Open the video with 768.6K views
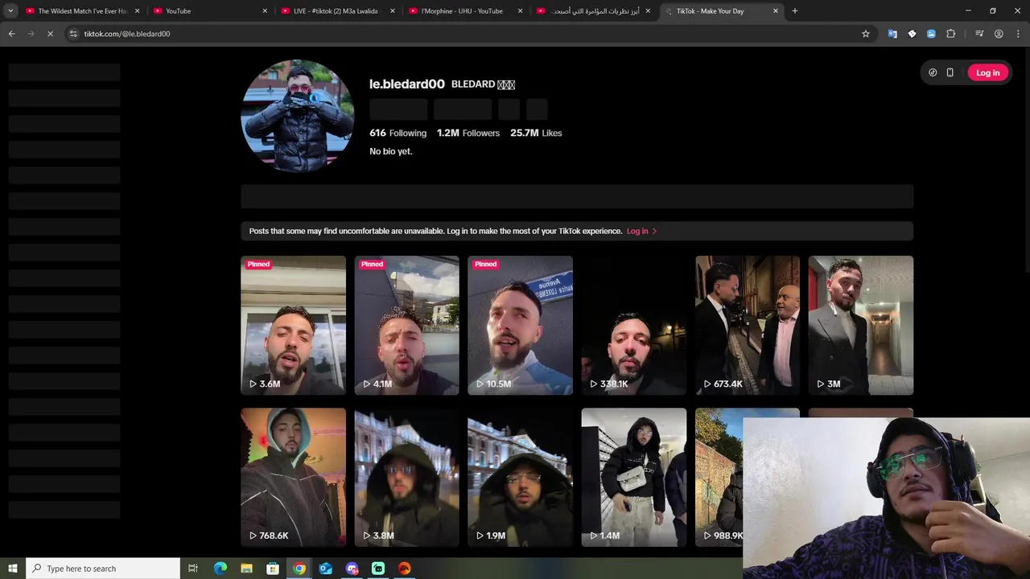Image resolution: width=1030 pixels, height=579 pixels. point(293,477)
